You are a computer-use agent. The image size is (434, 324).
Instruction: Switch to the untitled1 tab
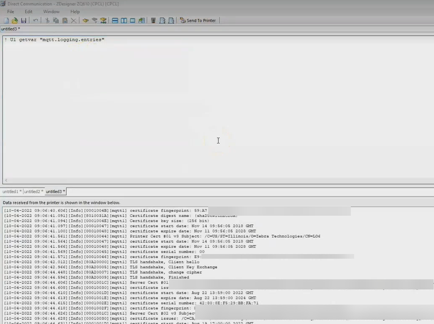tap(11, 192)
